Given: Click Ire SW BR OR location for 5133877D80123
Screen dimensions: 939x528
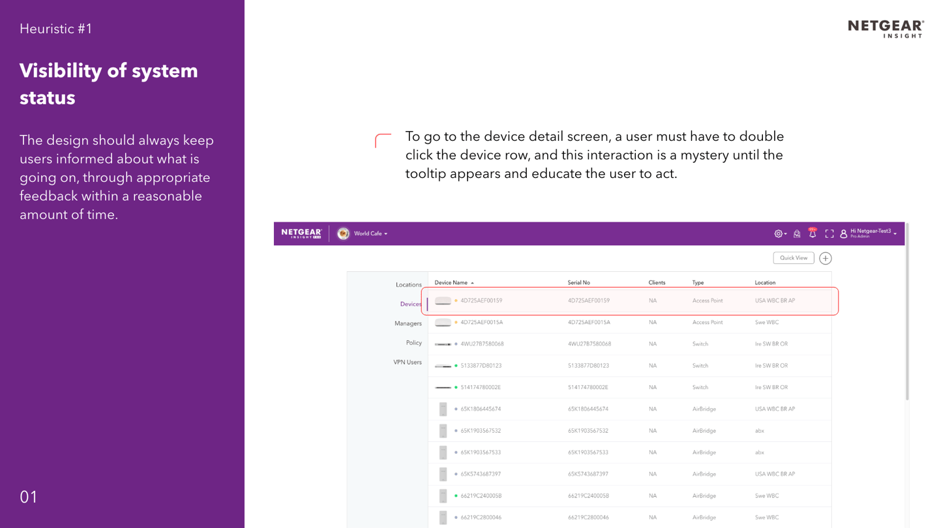Looking at the screenshot, I should (x=771, y=366).
